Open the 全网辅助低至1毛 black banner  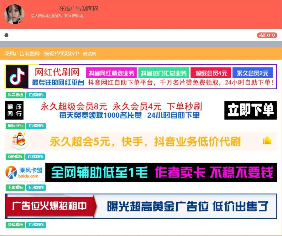[x=161, y=172]
